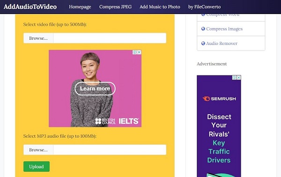Visit the by FileConverto link
Screen dimensions: 281x177
[x=205, y=7]
